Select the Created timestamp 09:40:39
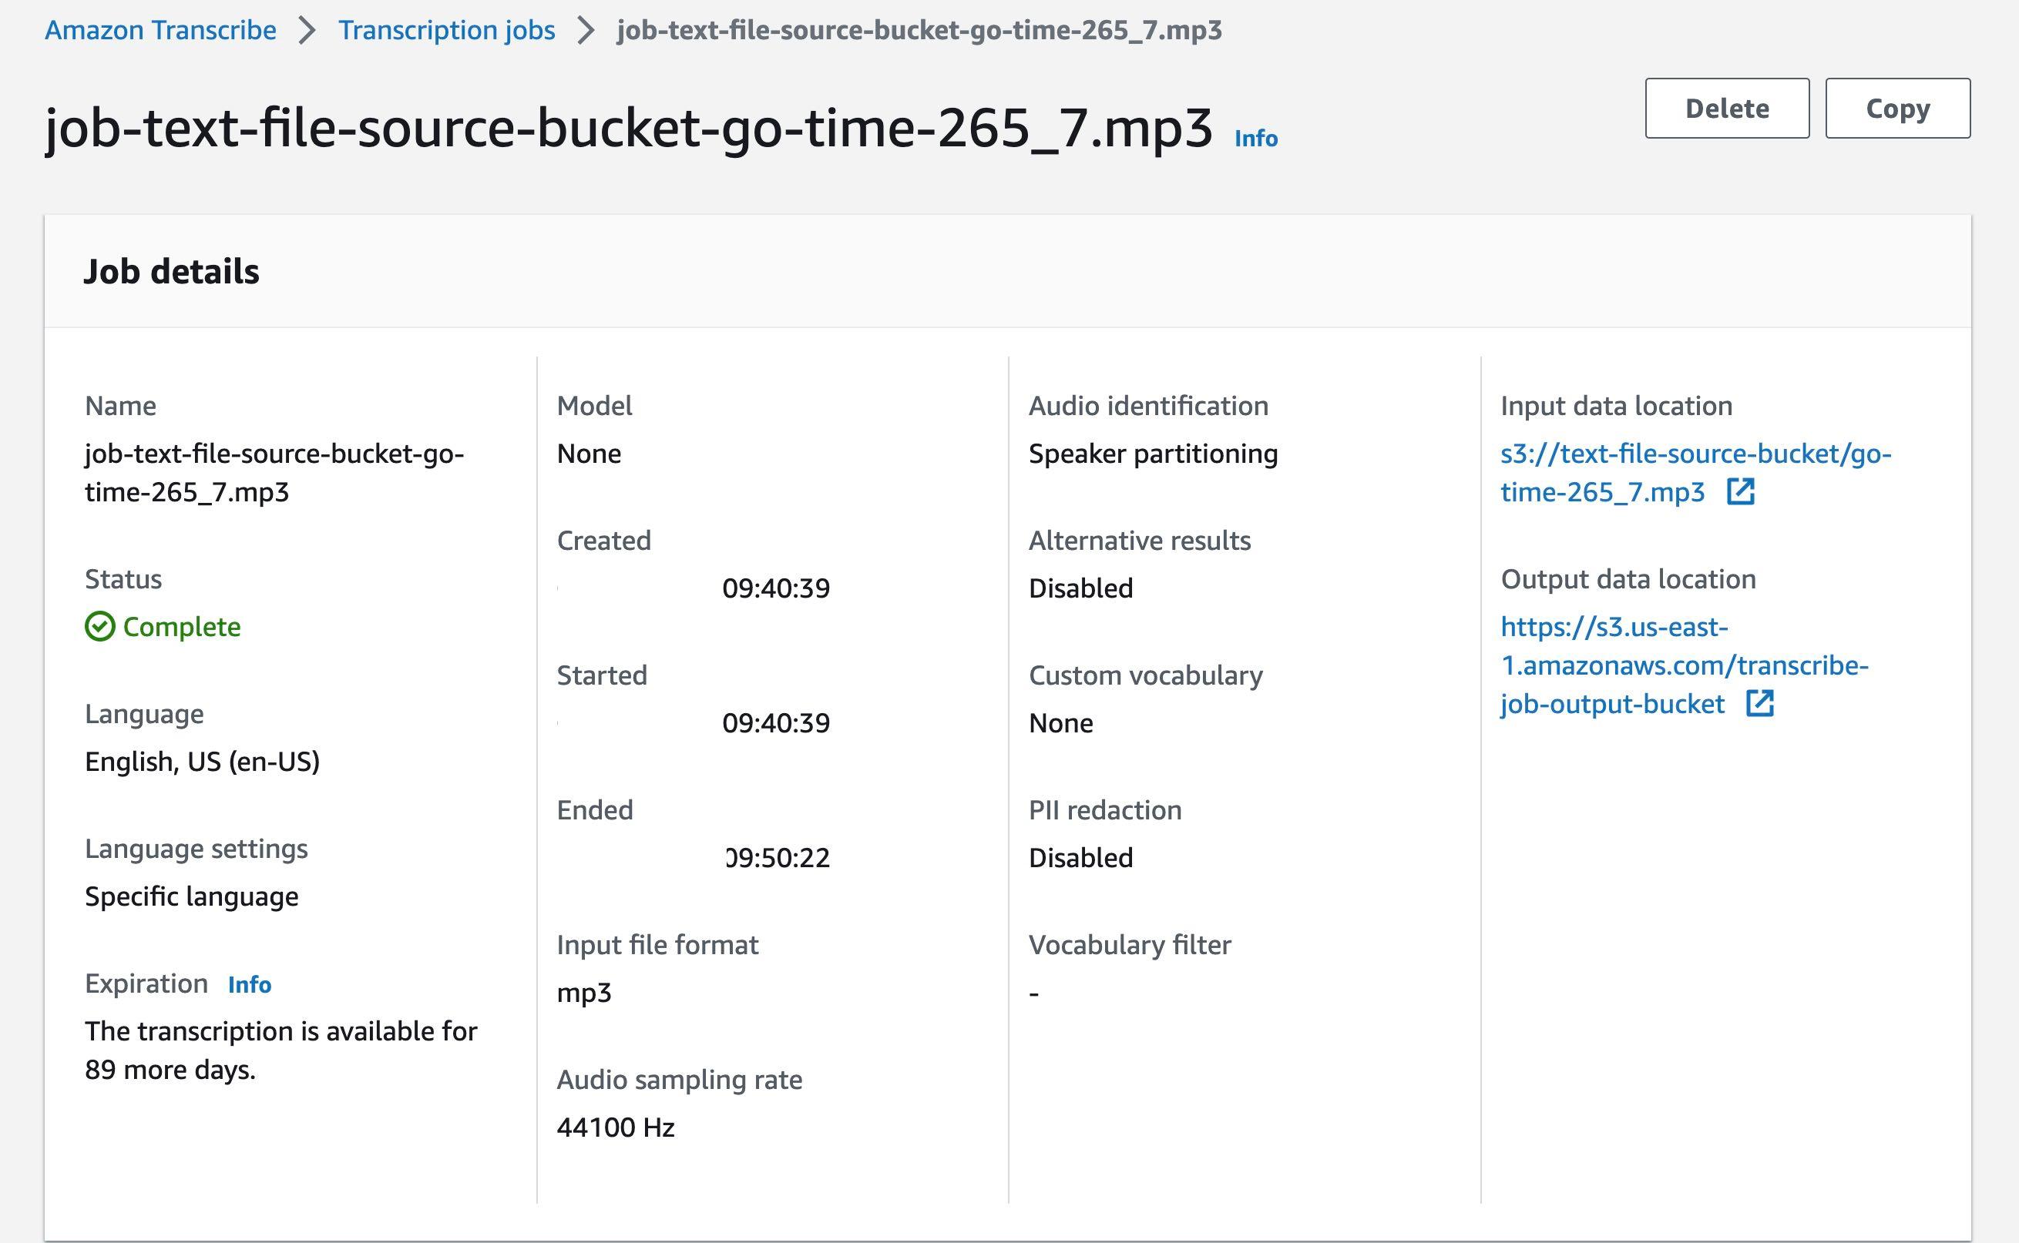Image resolution: width=2019 pixels, height=1243 pixels. (x=775, y=588)
